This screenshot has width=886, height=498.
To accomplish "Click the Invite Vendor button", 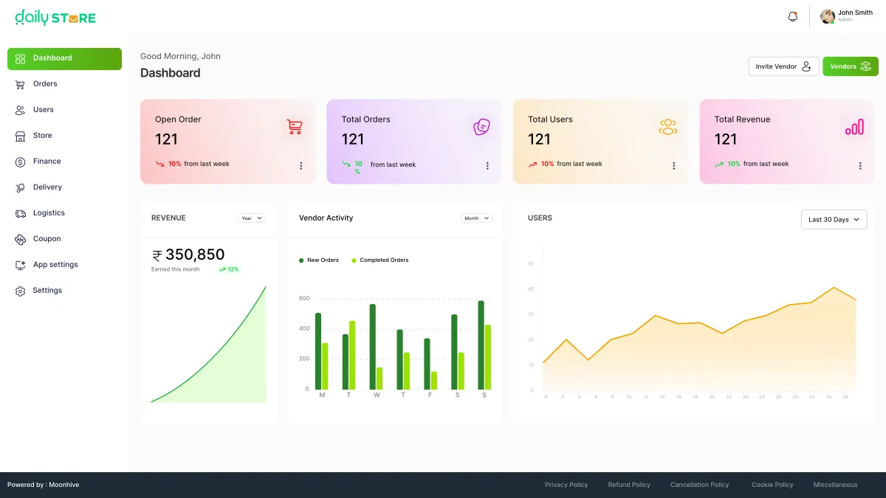I will [x=783, y=66].
